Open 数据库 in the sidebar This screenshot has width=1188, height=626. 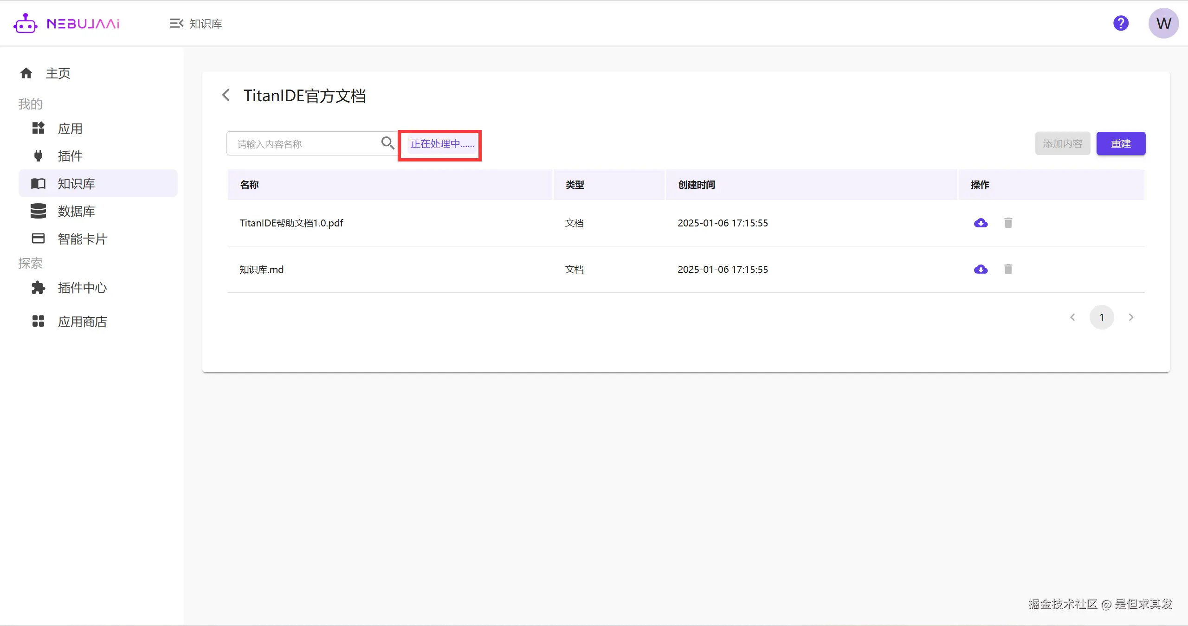coord(76,211)
